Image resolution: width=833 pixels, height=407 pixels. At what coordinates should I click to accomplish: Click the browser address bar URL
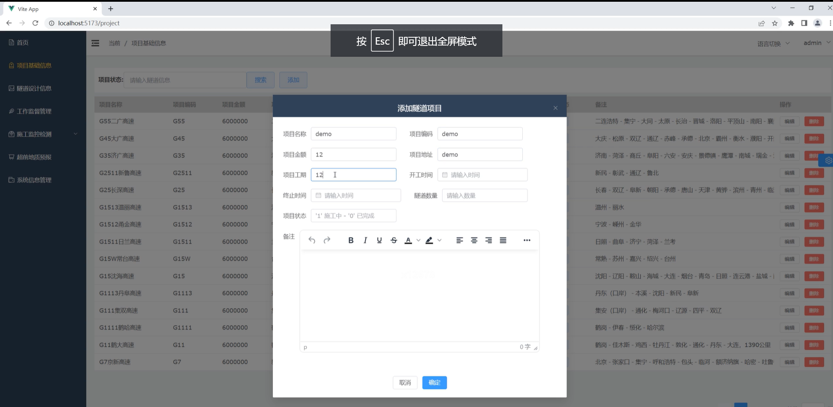(89, 23)
